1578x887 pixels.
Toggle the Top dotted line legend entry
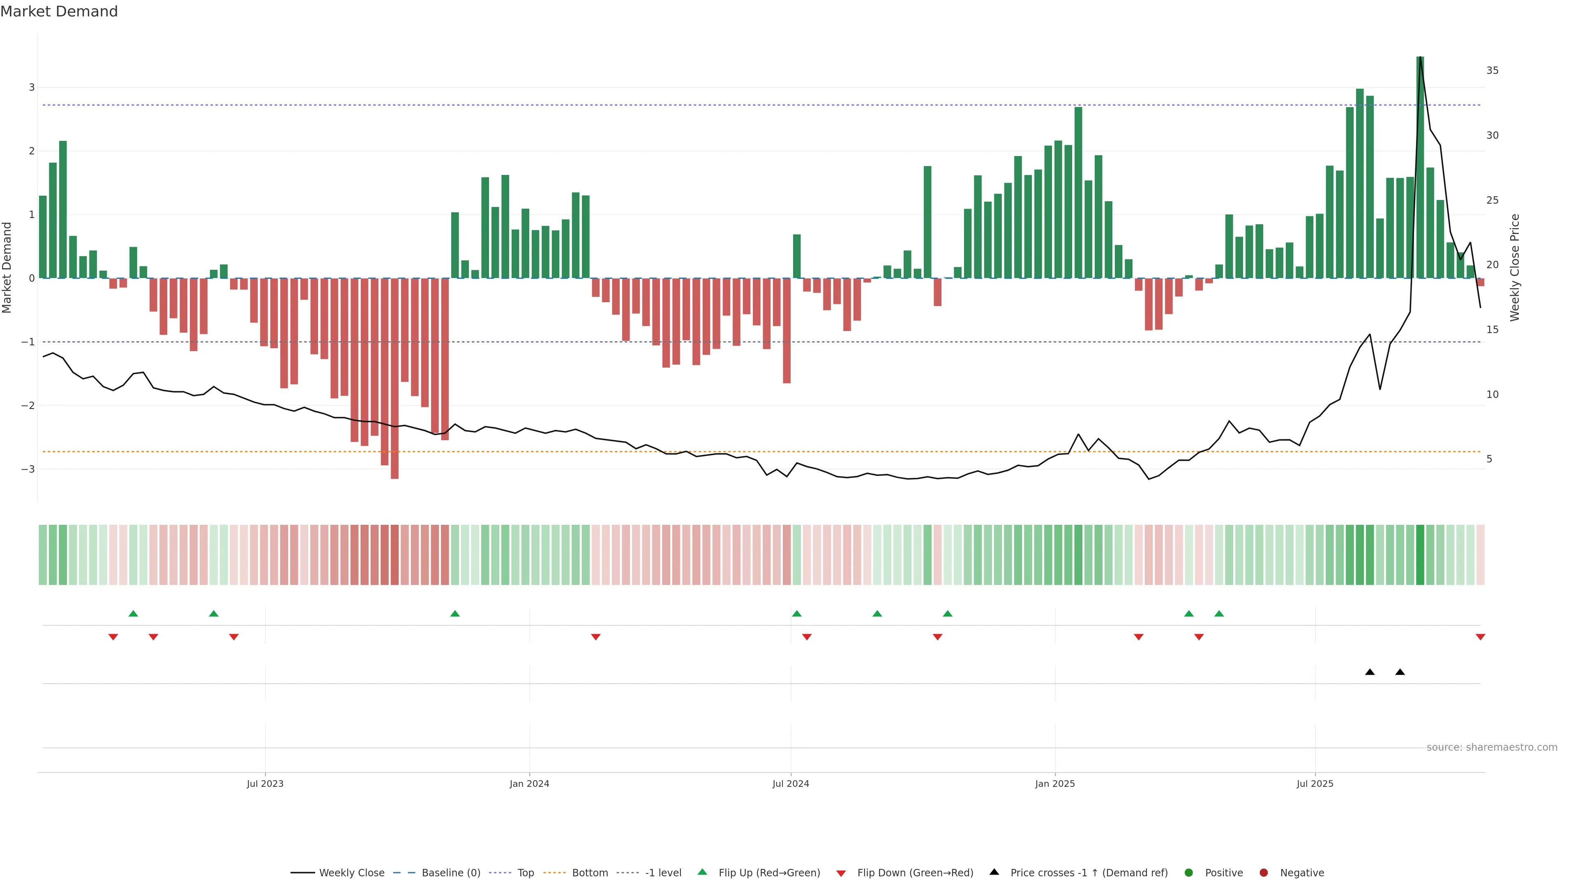tap(525, 872)
